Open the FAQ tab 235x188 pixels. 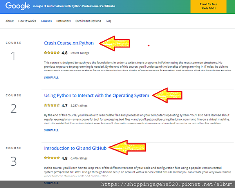(x=108, y=21)
